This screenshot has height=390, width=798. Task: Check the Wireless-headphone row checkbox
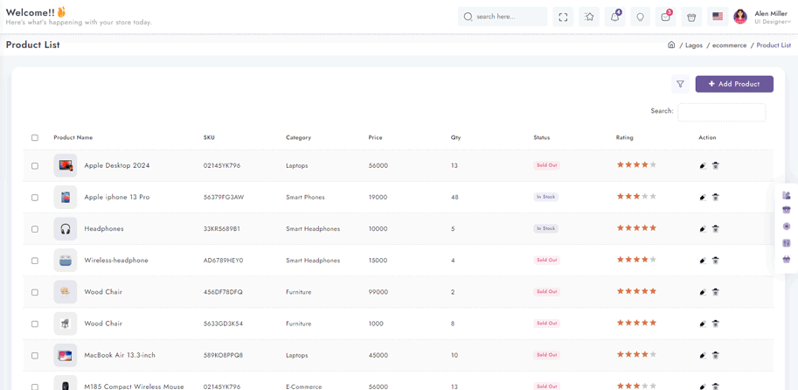[x=35, y=261]
